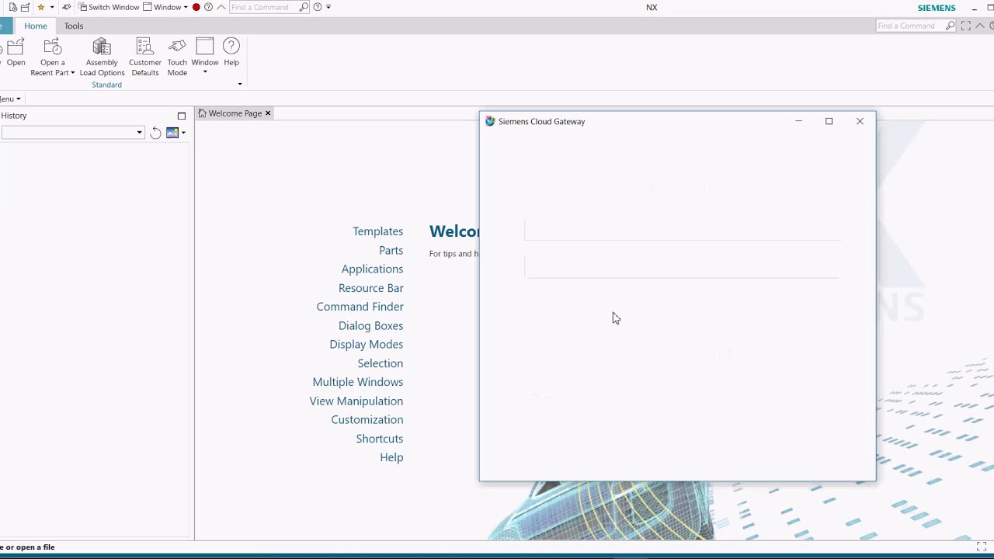Close the Siemens Cloud Gateway window
Screen dimensions: 994x559
click(860, 121)
